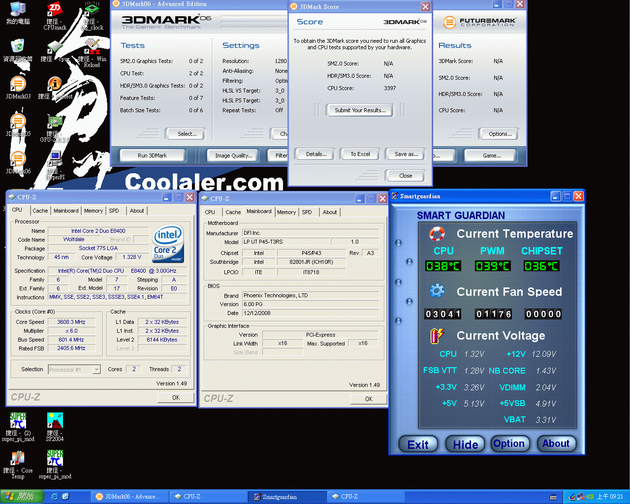630x504 pixels.
Task: Open Memory tab in right CPU-Z window
Action: (286, 212)
